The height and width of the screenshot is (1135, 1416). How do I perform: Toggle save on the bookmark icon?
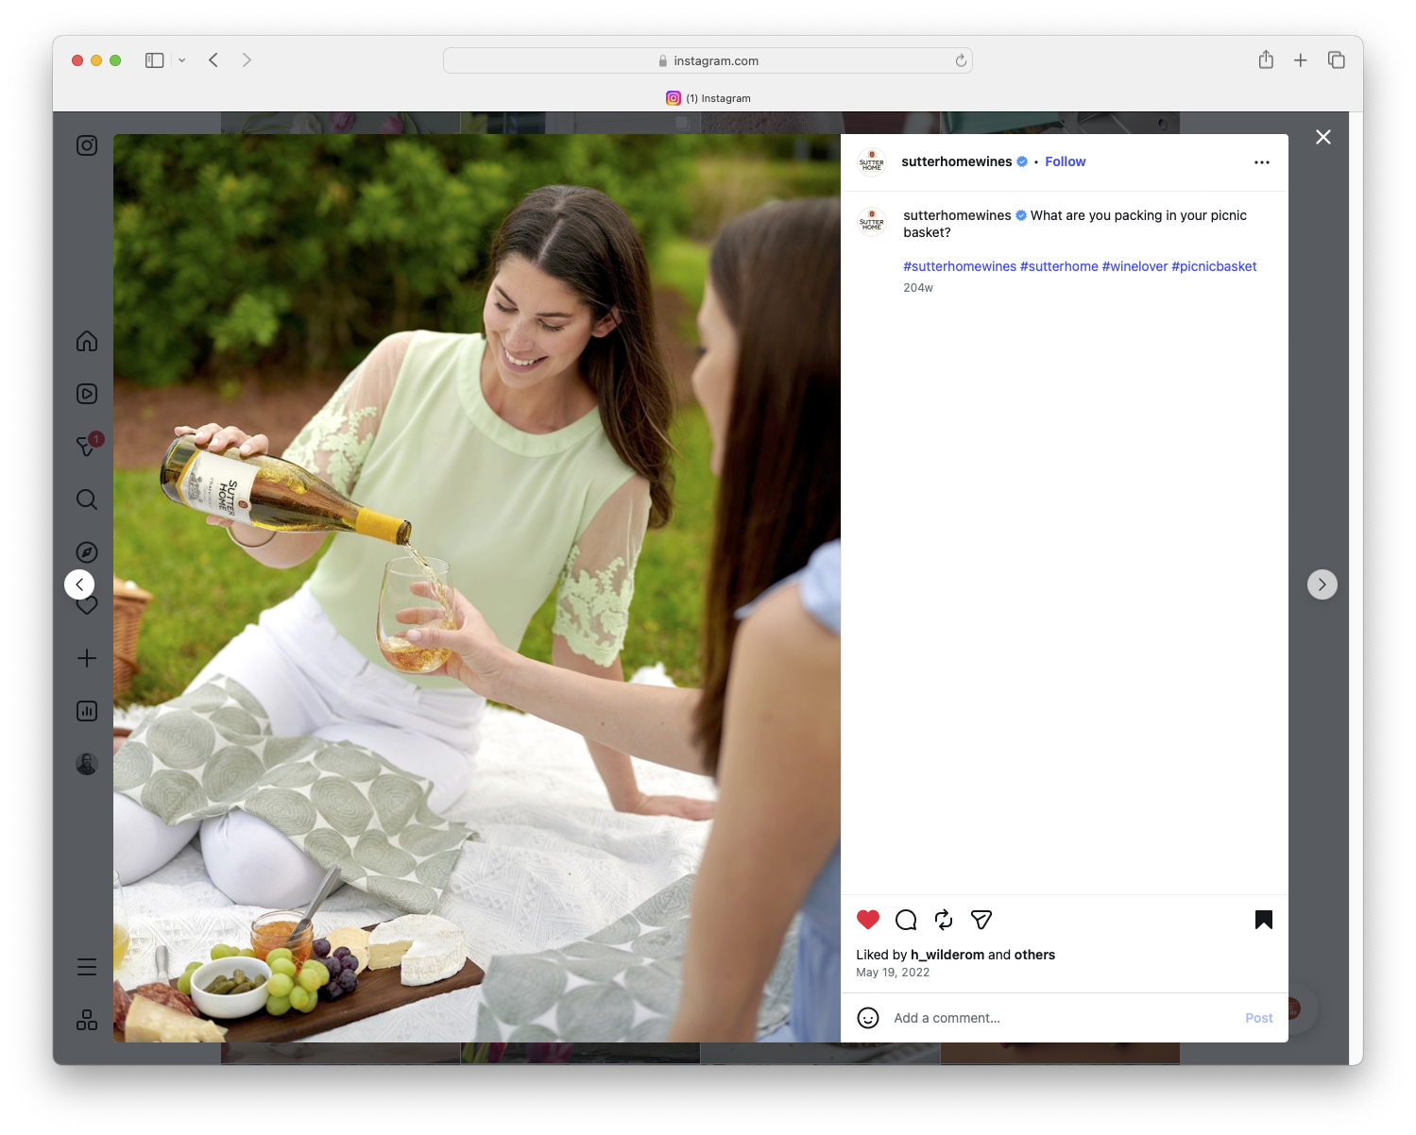tap(1263, 920)
